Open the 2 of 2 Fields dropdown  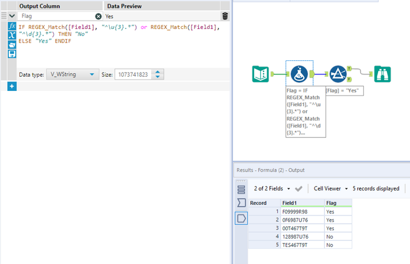(272, 188)
